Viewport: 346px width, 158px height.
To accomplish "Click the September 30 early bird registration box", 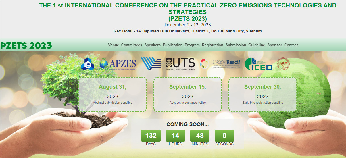I will pyautogui.click(x=263, y=94).
